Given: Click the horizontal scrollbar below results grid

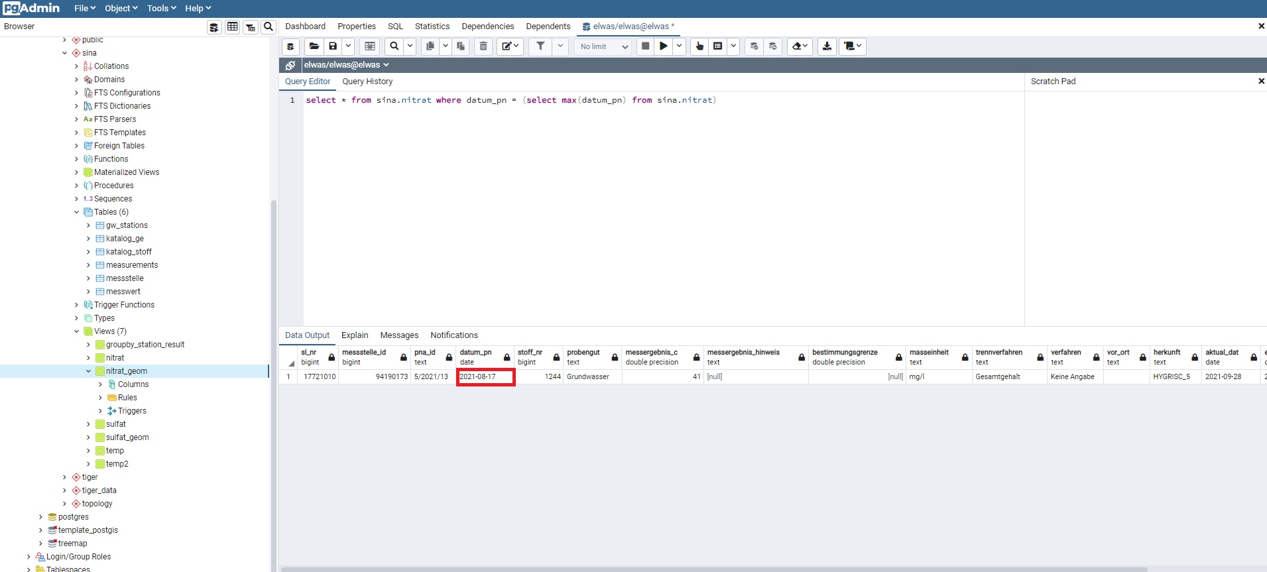Looking at the screenshot, I should 663,569.
